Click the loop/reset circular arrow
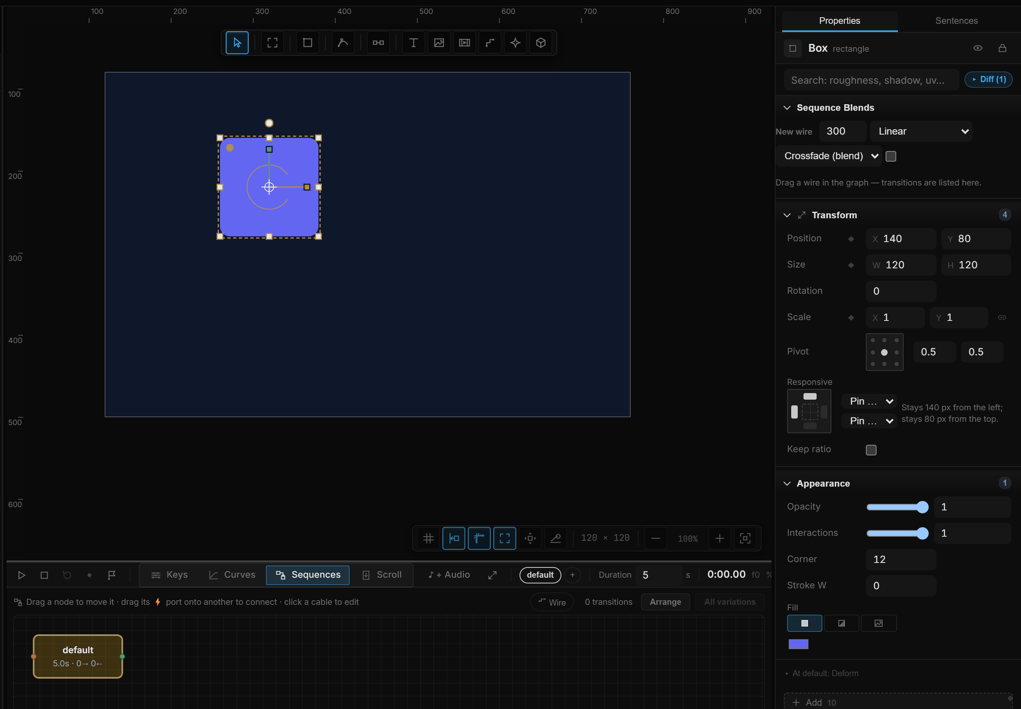This screenshot has height=709, width=1021. 66,575
